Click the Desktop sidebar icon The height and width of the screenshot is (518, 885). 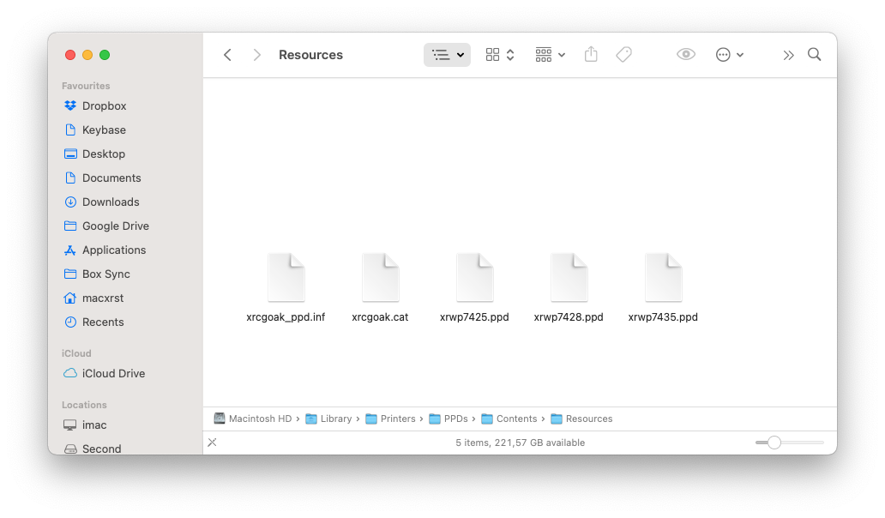point(70,154)
